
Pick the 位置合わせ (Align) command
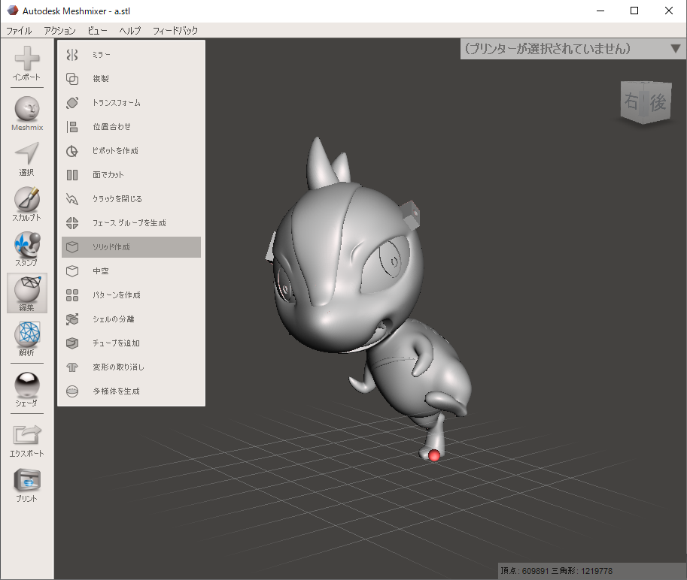[x=131, y=127]
